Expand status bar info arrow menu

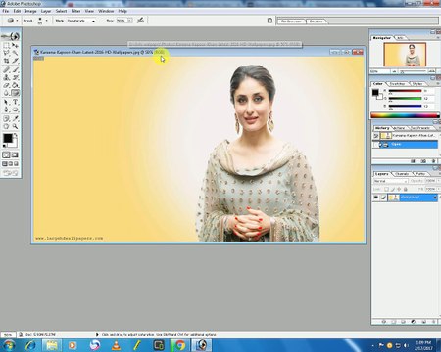click(97, 334)
